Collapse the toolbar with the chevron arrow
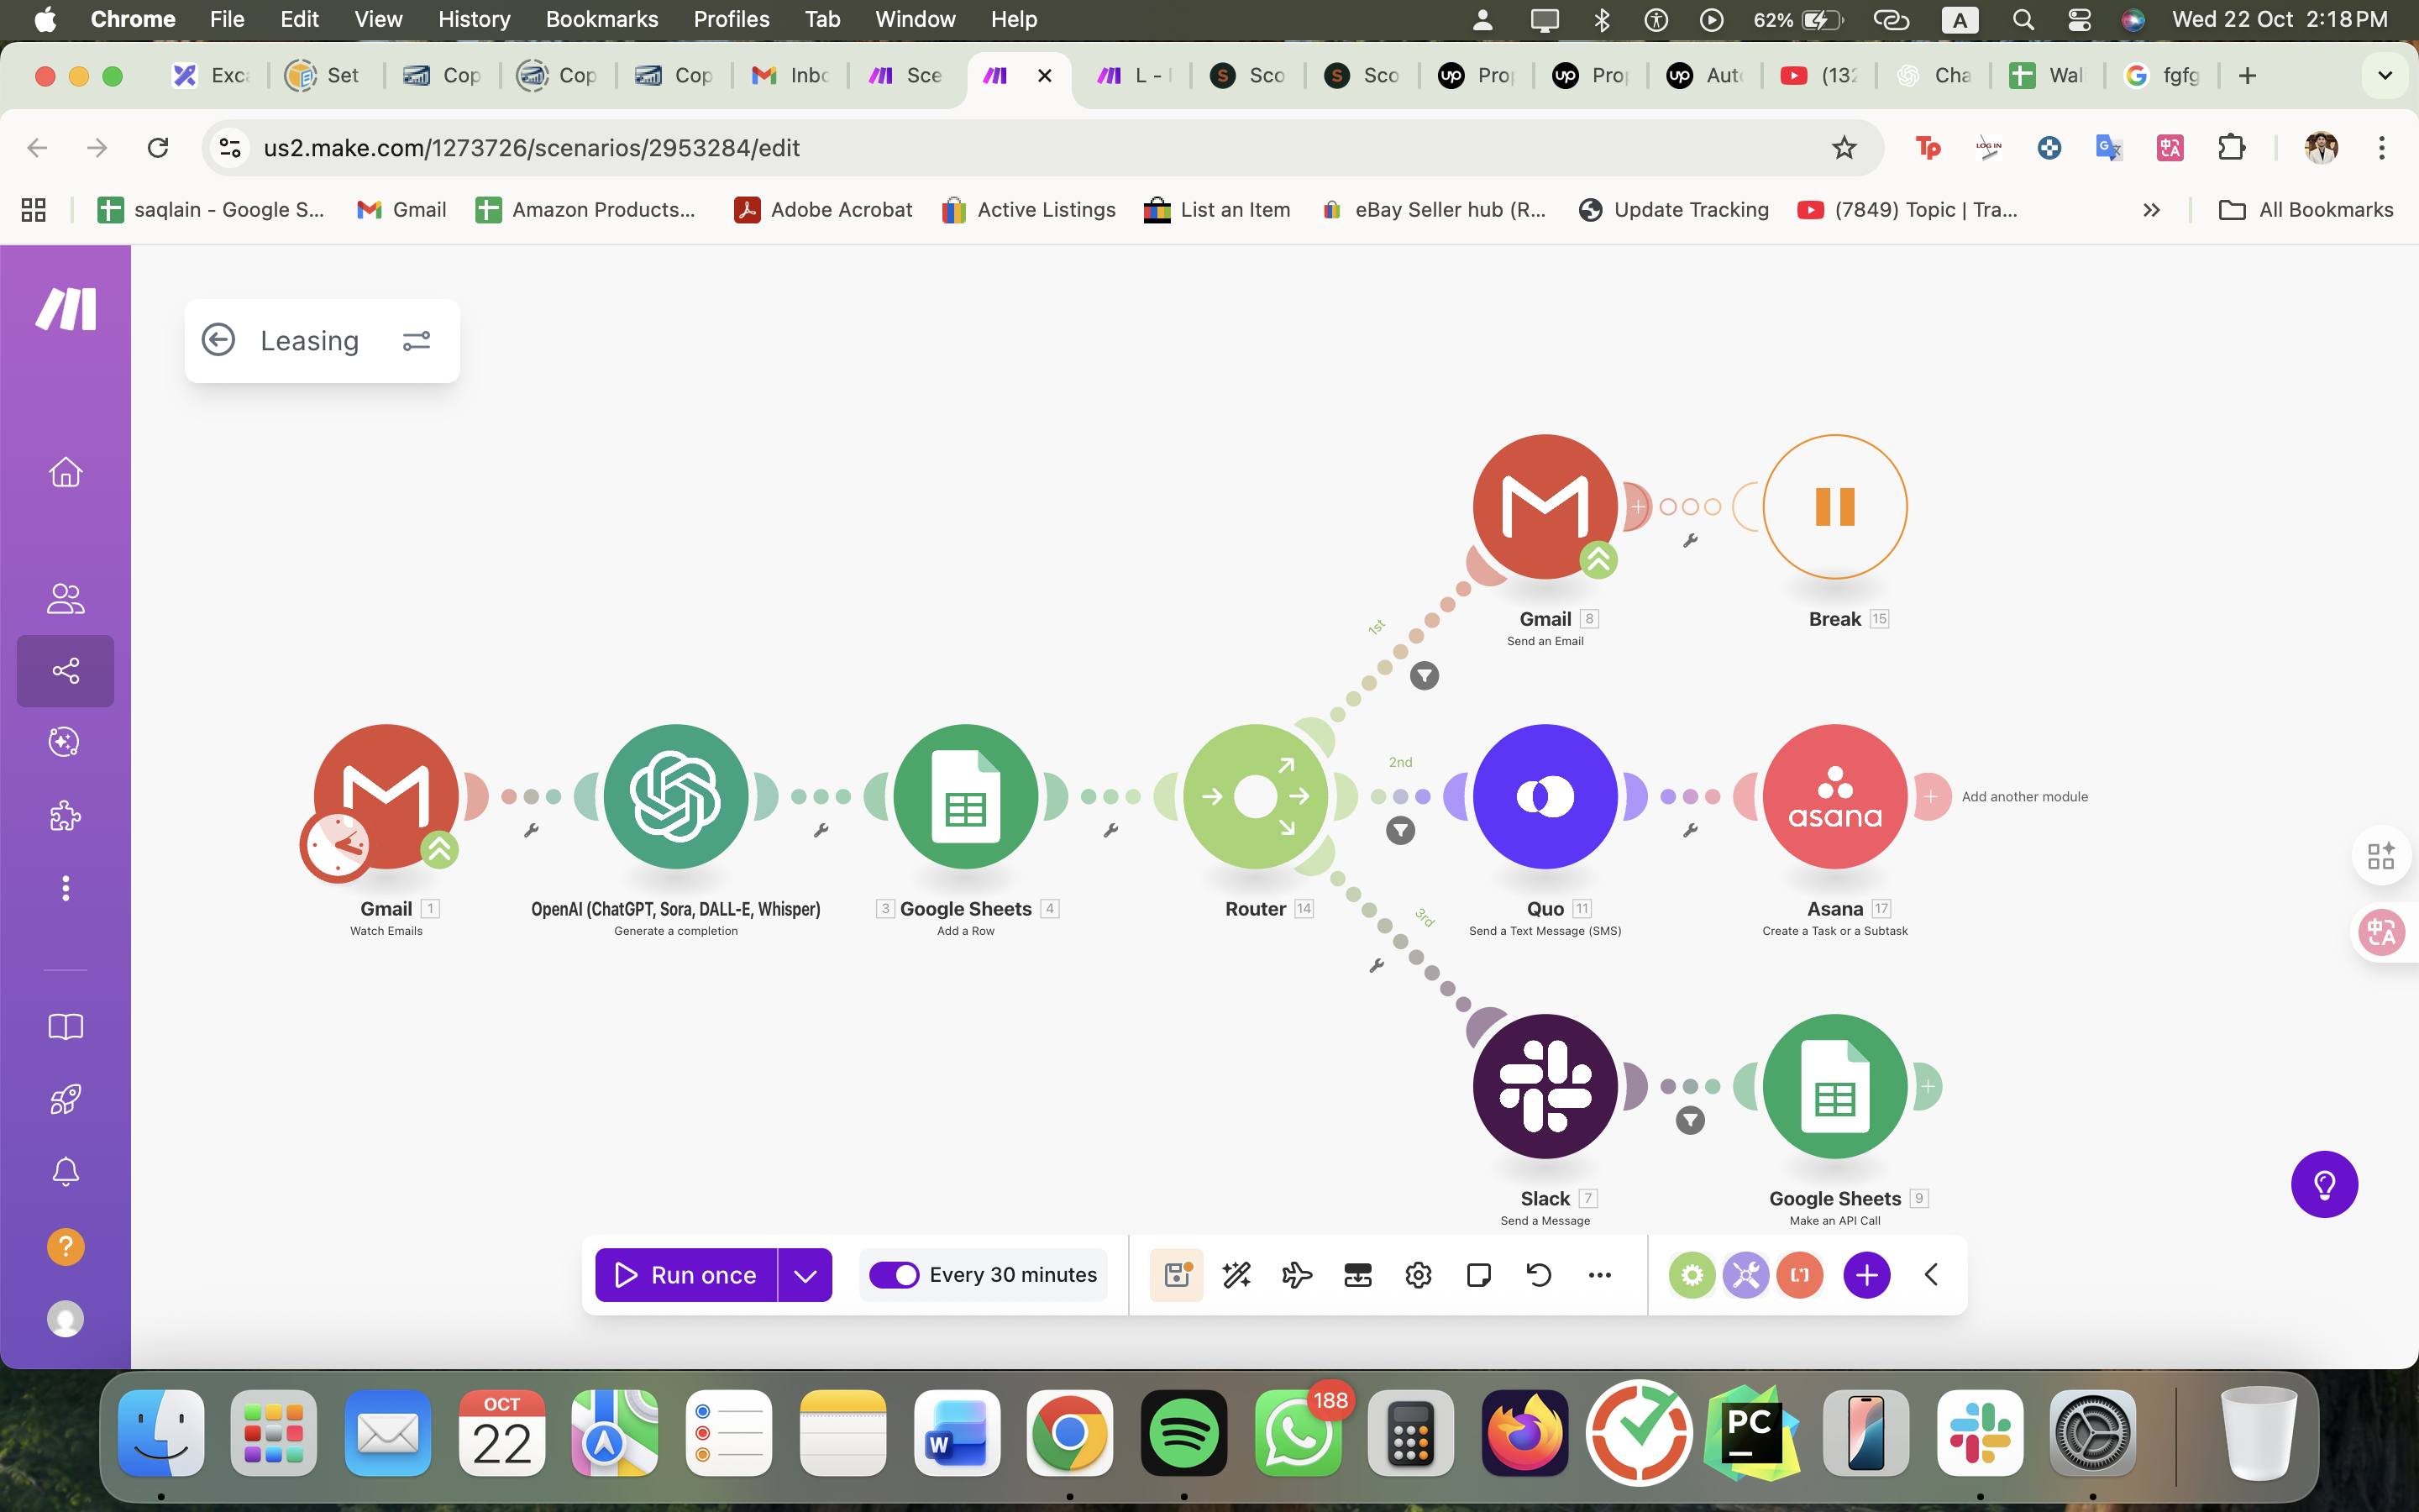 (x=1929, y=1274)
